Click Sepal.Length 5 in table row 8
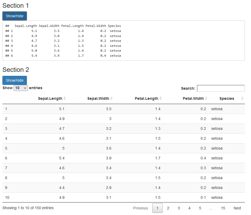The height and width of the screenshot is (215, 251). (63, 178)
